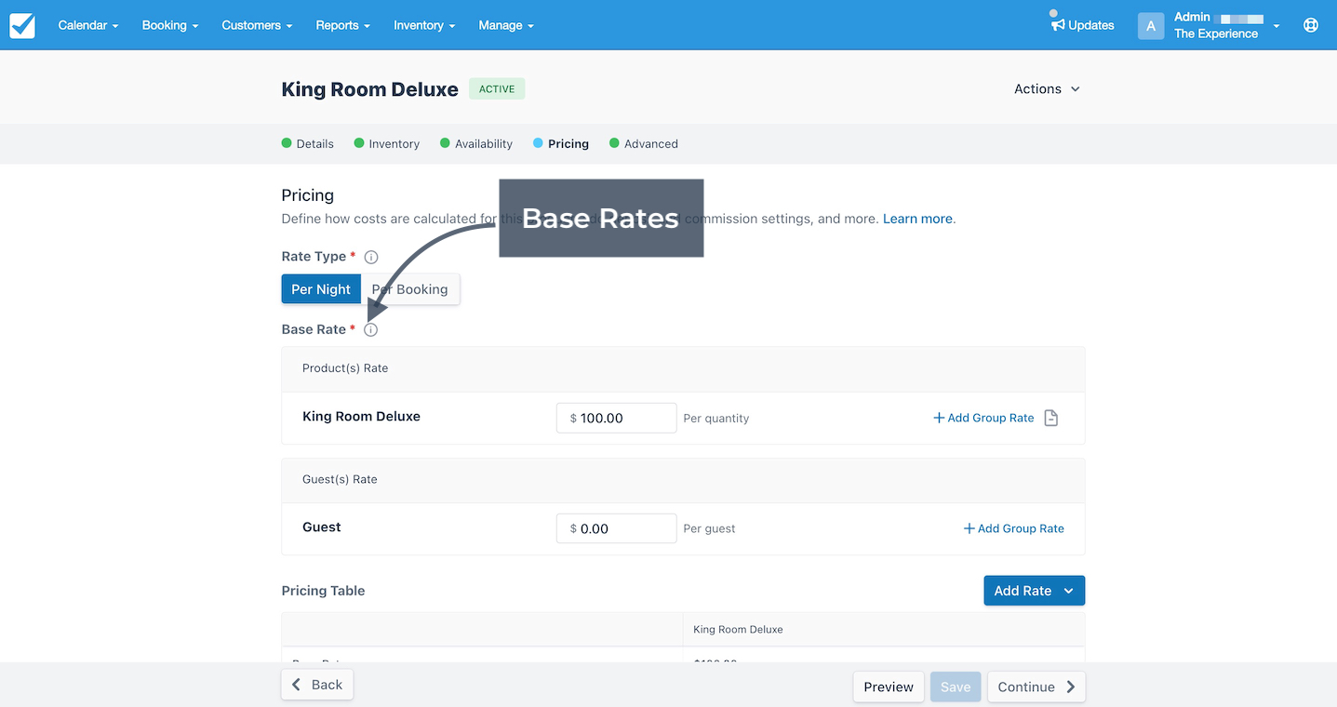Click the Per guest label
The width and height of the screenshot is (1337, 707).
pos(709,528)
